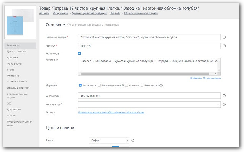This screenshot has height=152, width=244.
Task: Go to Модификации Сима-ленд in sidebar
Action: tap(19, 123)
